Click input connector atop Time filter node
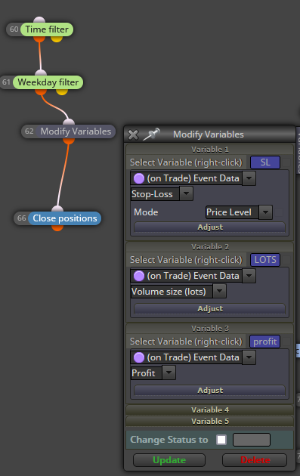This screenshot has height=476, width=300. click(x=39, y=20)
